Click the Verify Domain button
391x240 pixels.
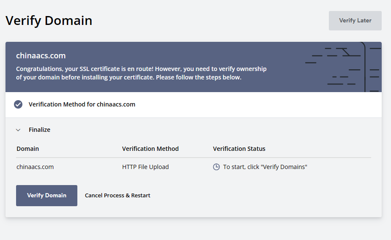[46, 195]
